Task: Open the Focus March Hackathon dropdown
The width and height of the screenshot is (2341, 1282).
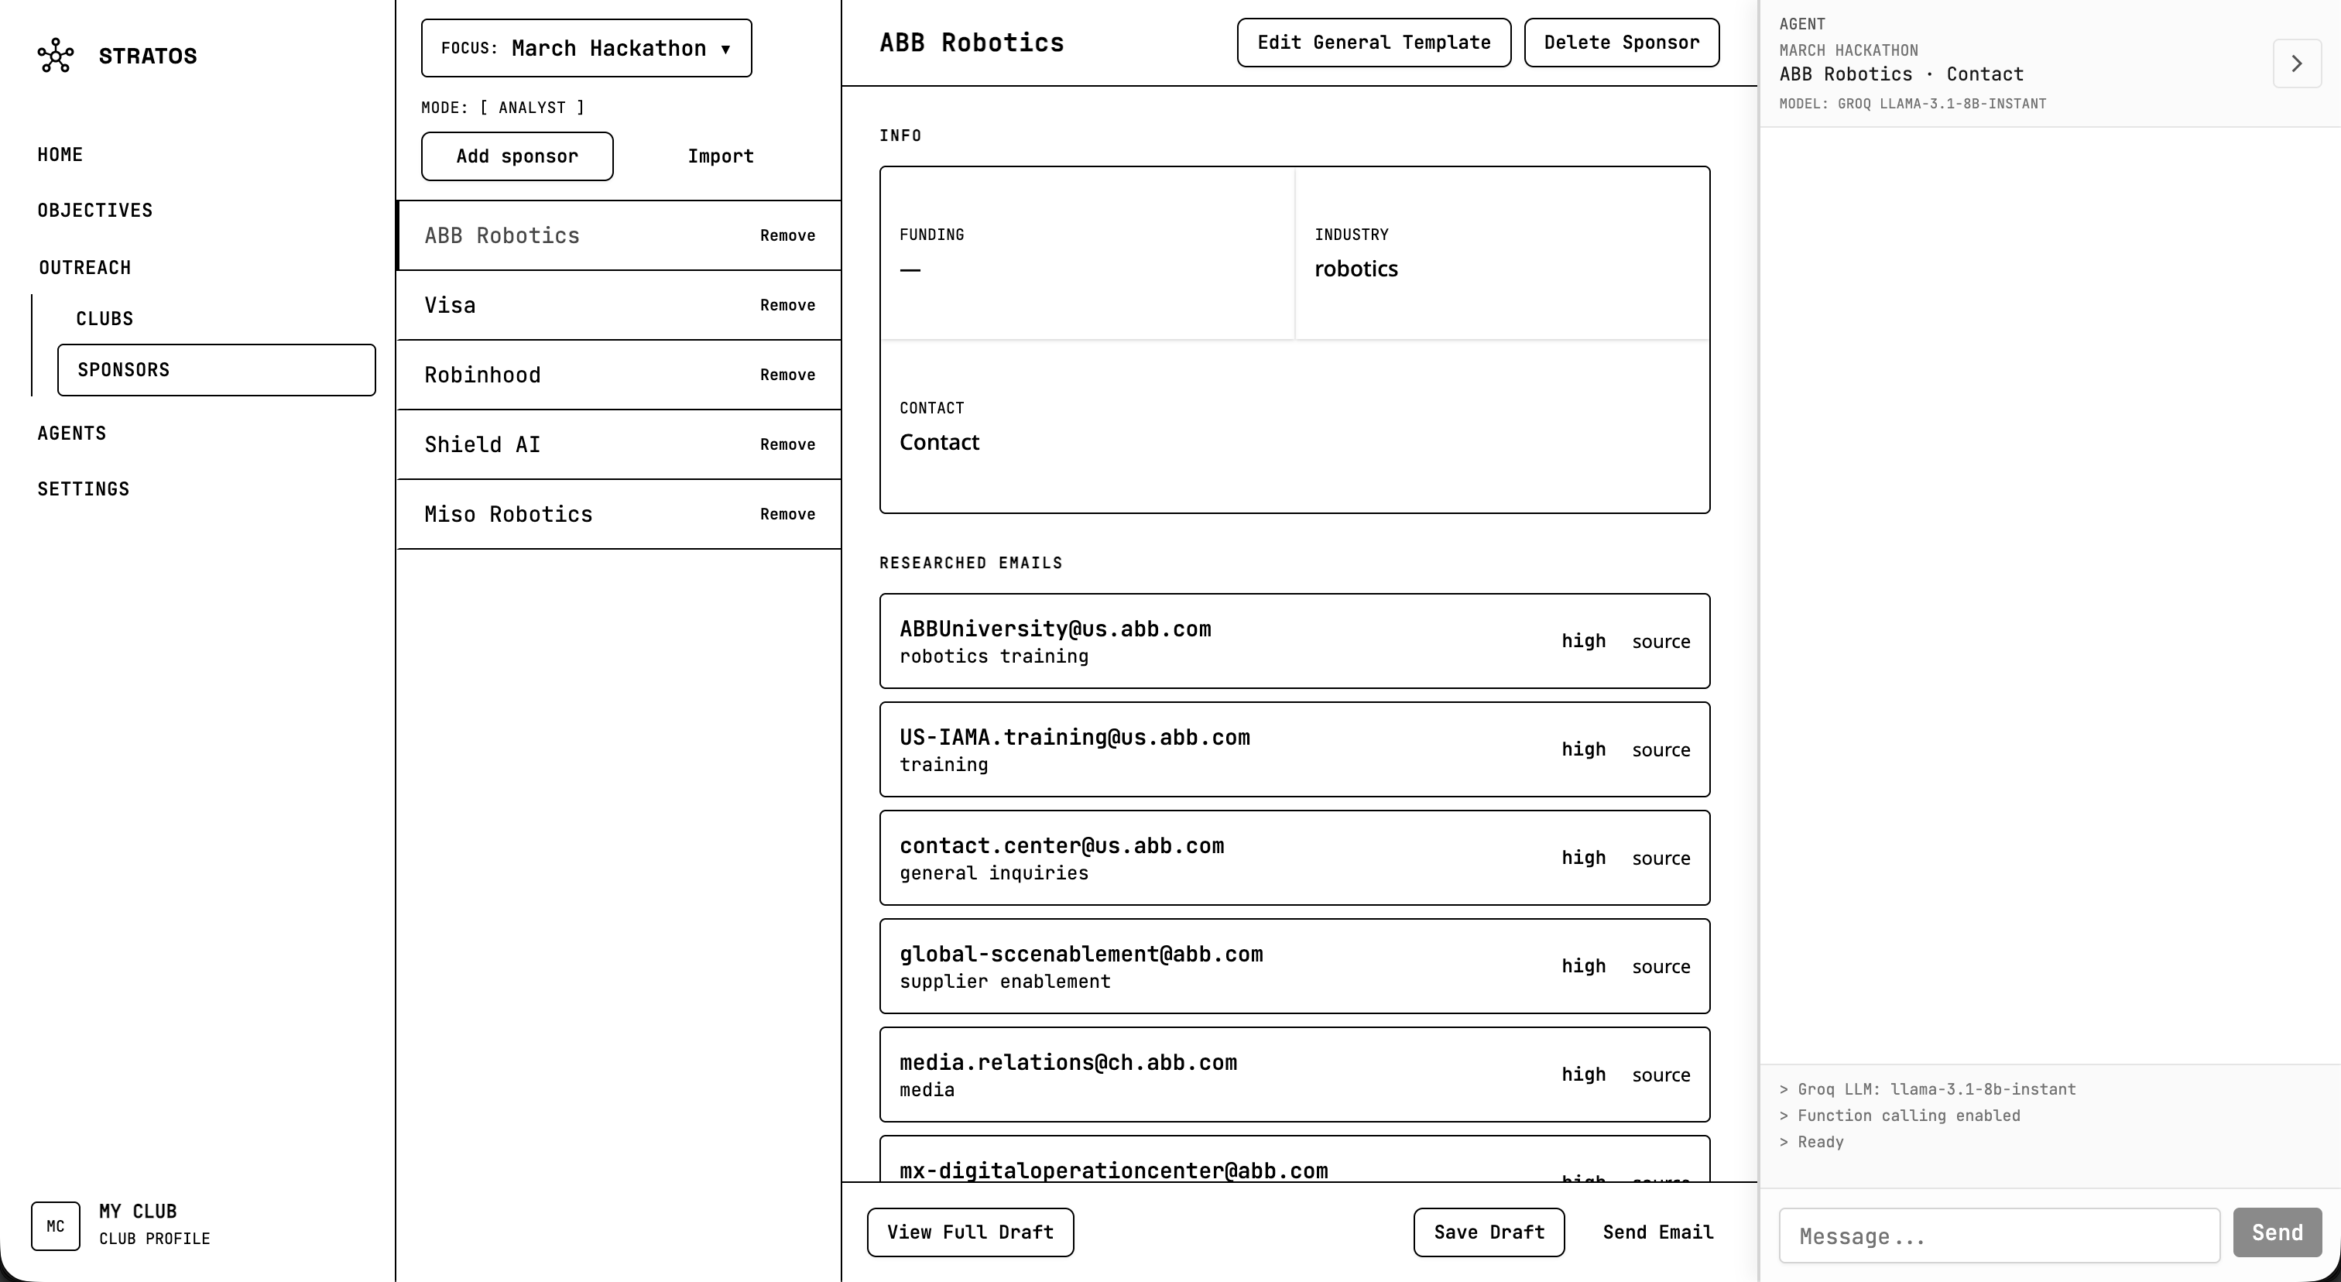Action: click(586, 48)
